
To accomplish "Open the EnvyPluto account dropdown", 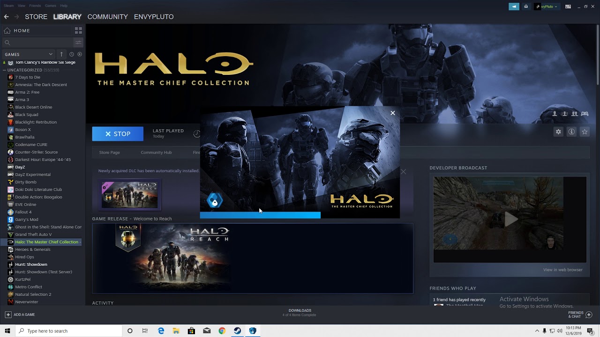I will tap(547, 7).
